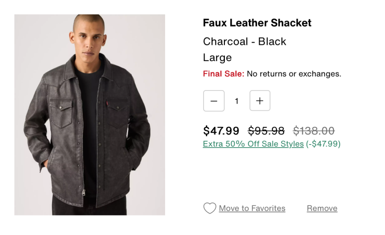Click the heart favorites icon
The height and width of the screenshot is (235, 385).
tap(210, 208)
